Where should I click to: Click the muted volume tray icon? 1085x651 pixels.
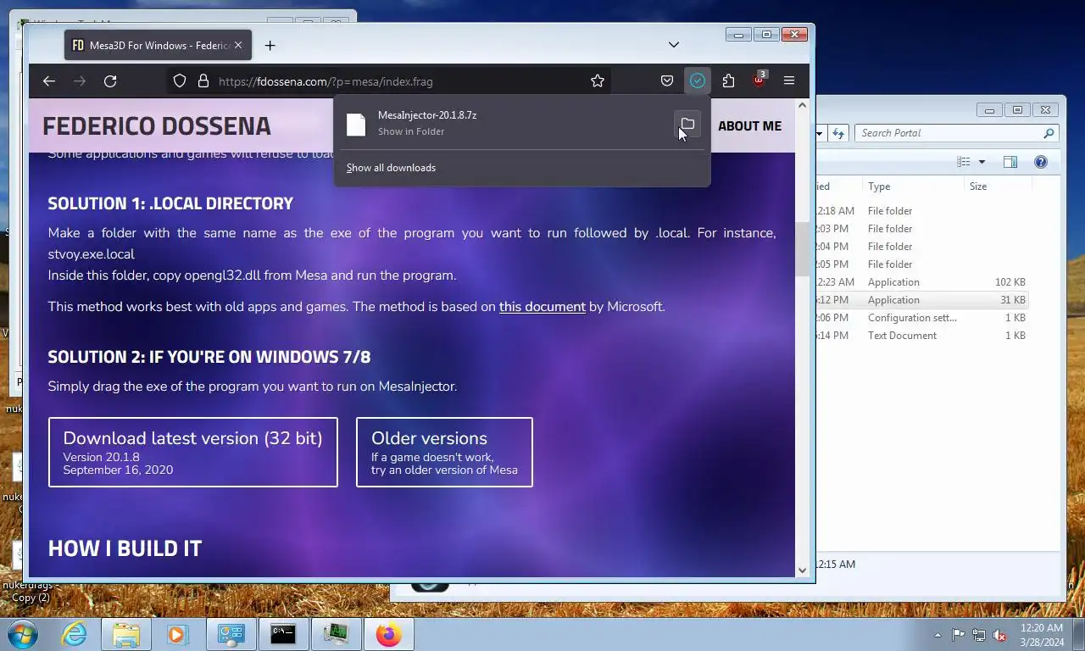coord(999,635)
